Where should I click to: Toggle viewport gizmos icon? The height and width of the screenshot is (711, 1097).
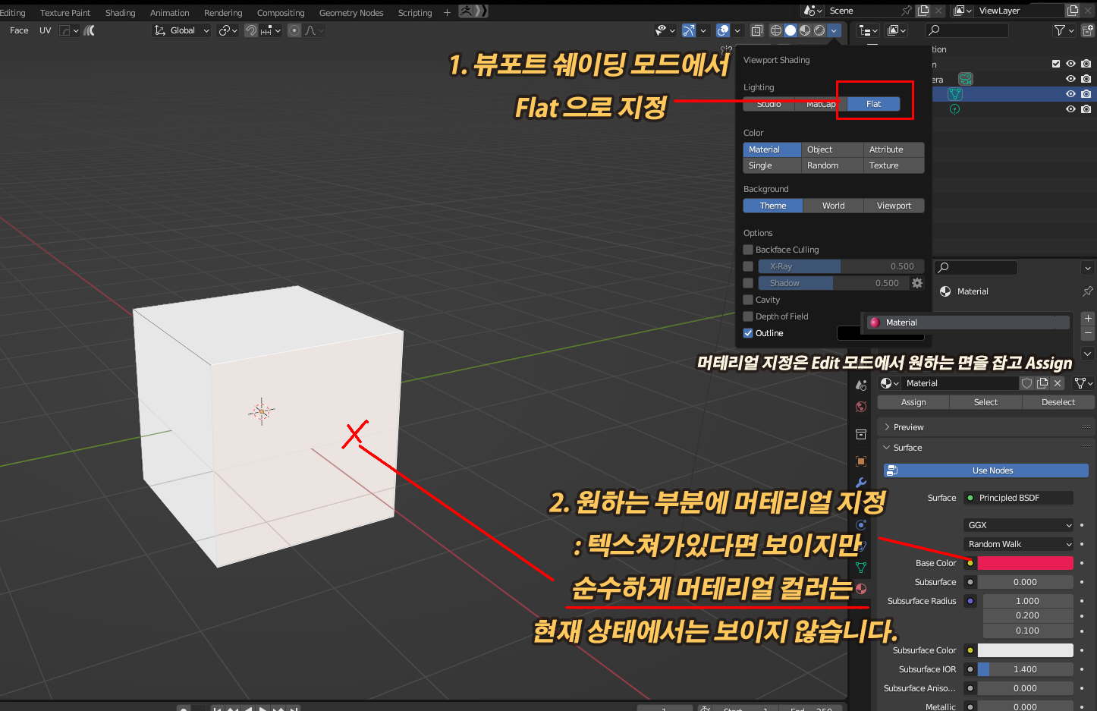click(689, 30)
